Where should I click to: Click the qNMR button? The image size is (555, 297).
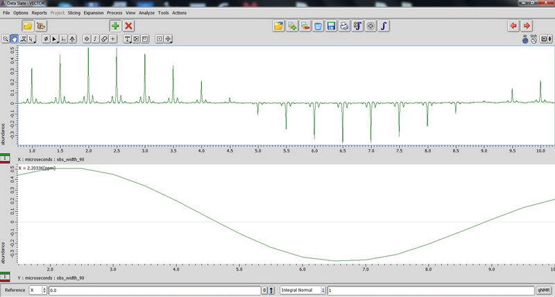tap(544, 291)
